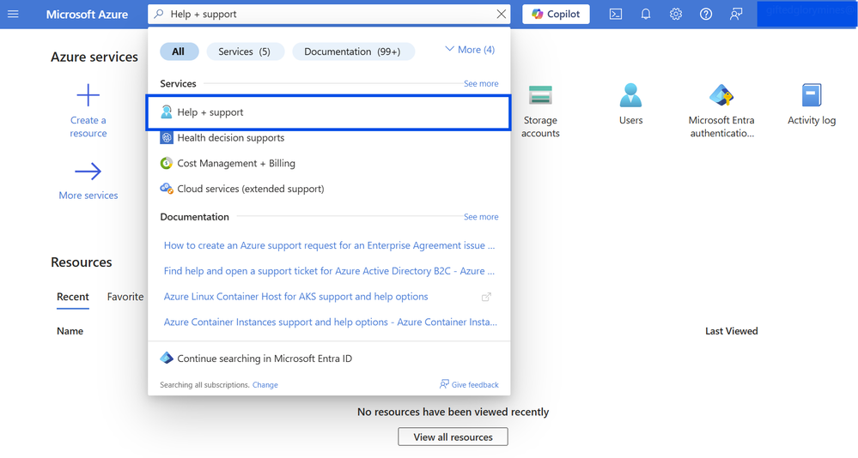The width and height of the screenshot is (858, 458).
Task: Open the account menu in top-right corner
Action: pos(807,15)
